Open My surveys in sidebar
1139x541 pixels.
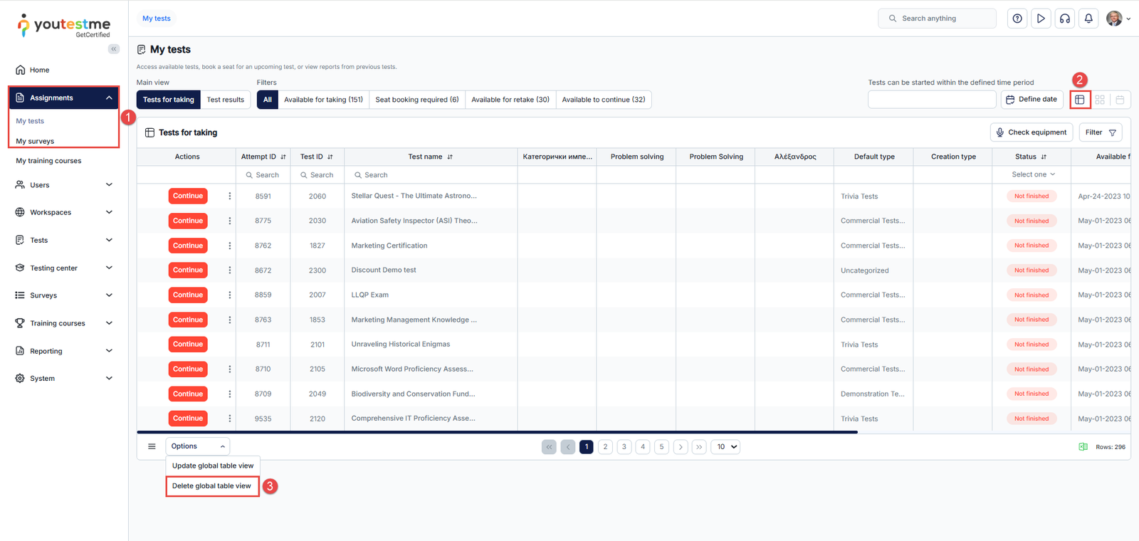point(35,141)
